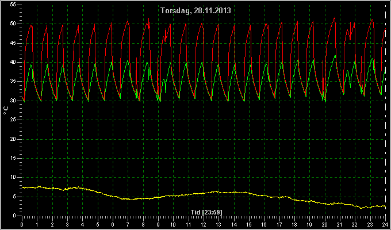391x230 pixels.
Task: Click the 30 value on temperature axis
Action: [13, 101]
